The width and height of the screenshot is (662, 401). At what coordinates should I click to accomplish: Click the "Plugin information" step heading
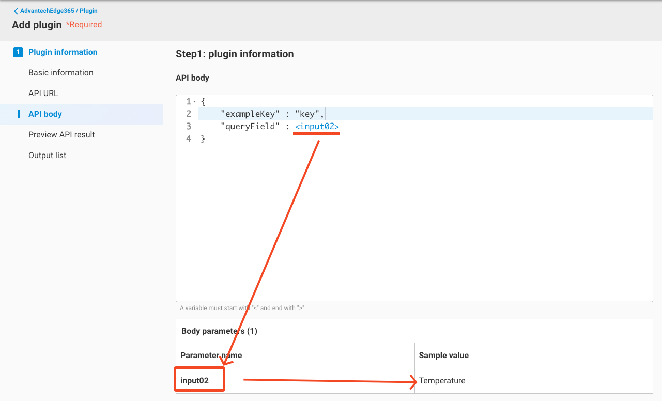click(63, 52)
